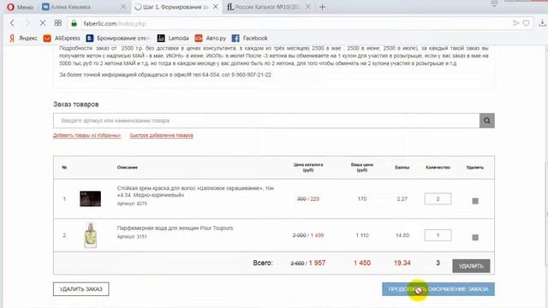
Task: Tick delete checkbox for hair dye row
Action: coord(475,201)
